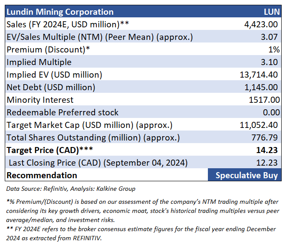
Task: Click the Redeemable Preferred stock label
Action: click(x=62, y=112)
